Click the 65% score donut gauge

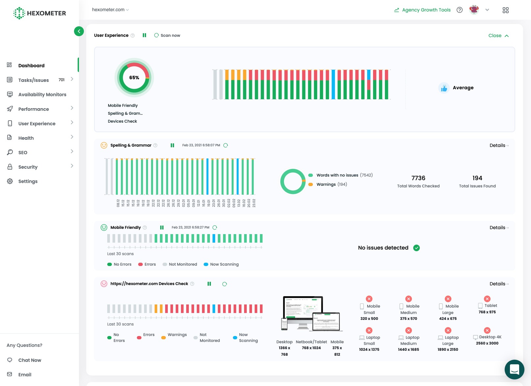click(134, 78)
